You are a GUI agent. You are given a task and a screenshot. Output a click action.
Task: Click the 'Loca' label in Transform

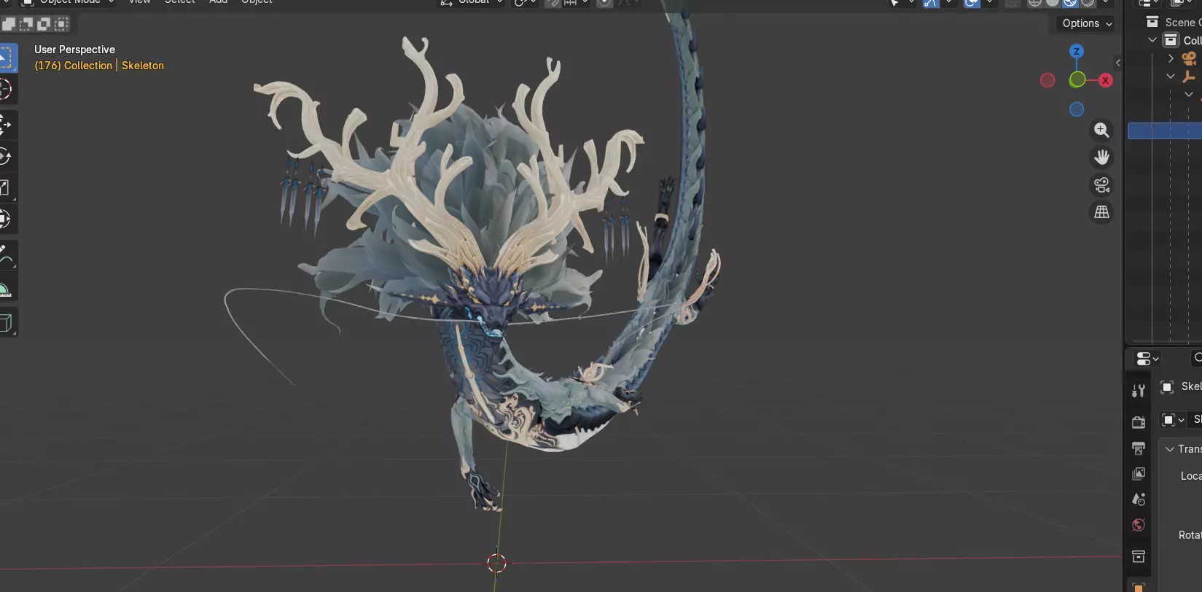(1191, 476)
